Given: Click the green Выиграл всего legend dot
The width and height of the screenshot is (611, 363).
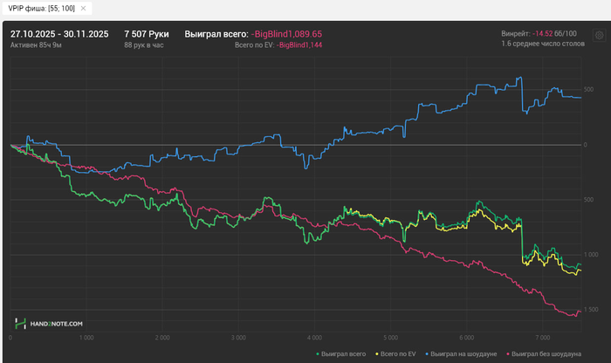Looking at the screenshot, I should click(317, 353).
